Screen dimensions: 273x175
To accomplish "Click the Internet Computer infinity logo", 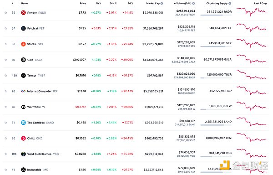I will coord(23,91).
